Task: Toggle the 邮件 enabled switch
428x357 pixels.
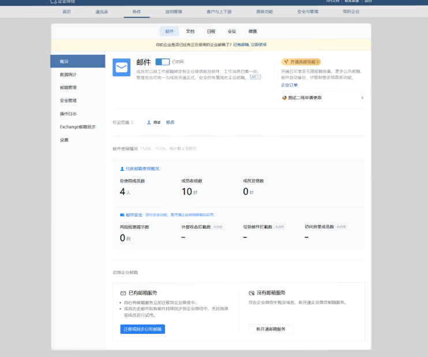Action: [x=162, y=61]
